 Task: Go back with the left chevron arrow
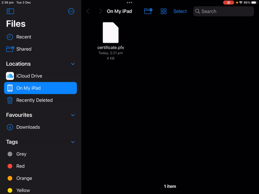point(88,11)
